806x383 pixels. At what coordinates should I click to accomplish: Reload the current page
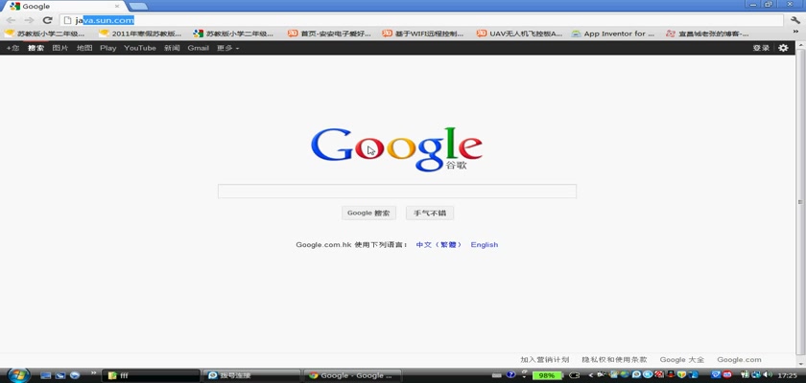47,20
